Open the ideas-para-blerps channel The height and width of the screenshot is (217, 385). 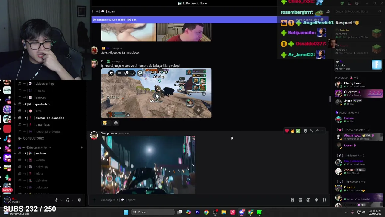pos(48,132)
